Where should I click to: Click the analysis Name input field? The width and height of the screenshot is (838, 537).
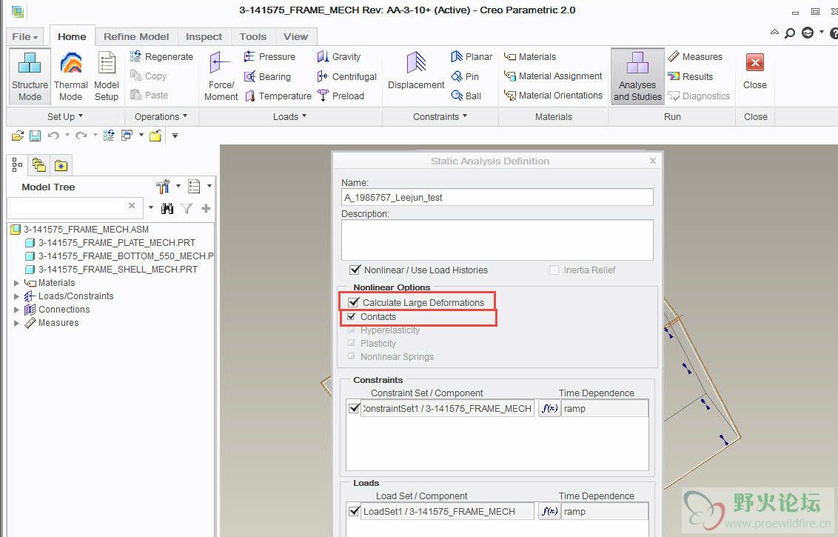[x=497, y=197]
